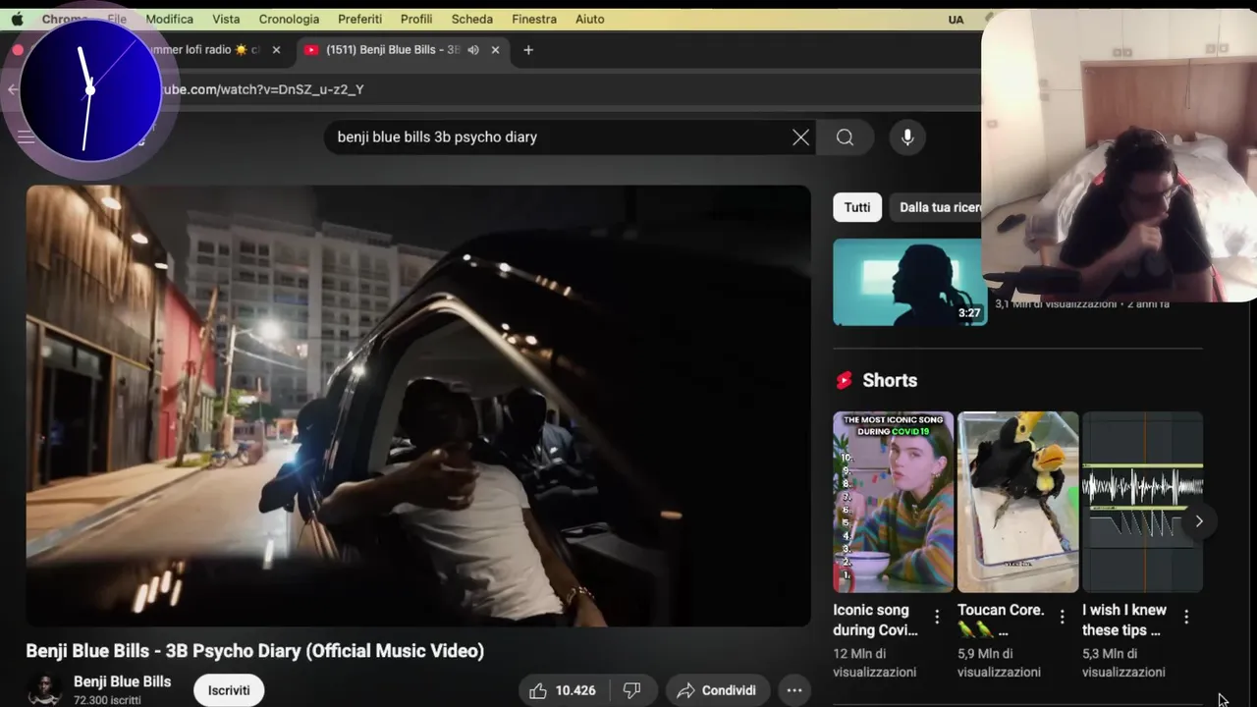The height and width of the screenshot is (707, 1257).
Task: Open the Profili menu
Action: pos(416,19)
